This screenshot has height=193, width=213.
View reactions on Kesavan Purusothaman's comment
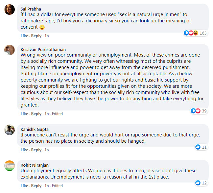(x=199, y=111)
